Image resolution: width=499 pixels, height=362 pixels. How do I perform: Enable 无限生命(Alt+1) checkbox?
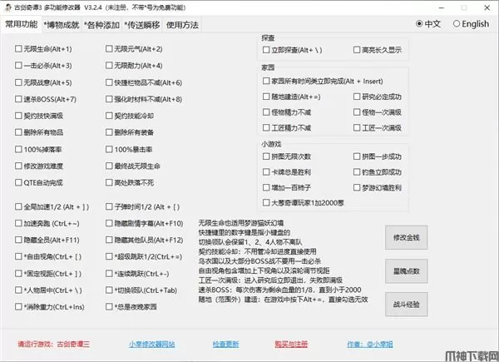18,49
